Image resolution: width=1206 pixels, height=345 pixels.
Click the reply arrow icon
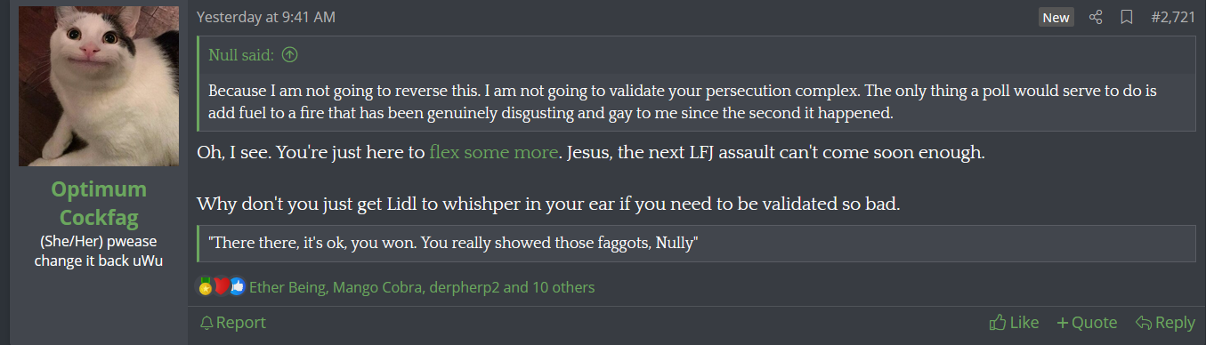point(1144,323)
